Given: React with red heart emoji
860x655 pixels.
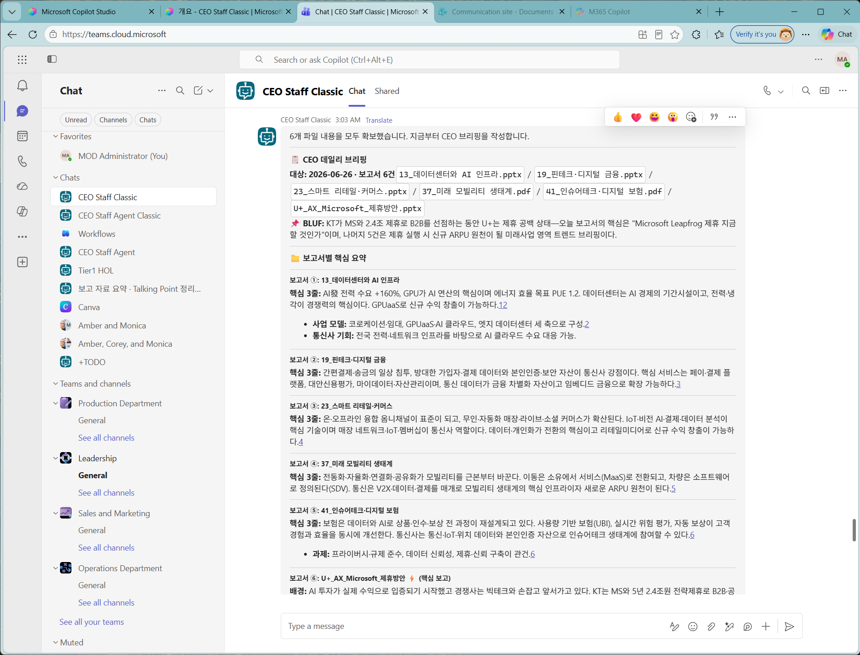Looking at the screenshot, I should pos(636,117).
